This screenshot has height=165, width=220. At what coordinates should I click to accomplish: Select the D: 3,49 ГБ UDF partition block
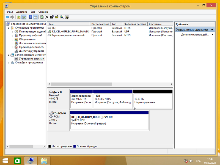point(109,121)
